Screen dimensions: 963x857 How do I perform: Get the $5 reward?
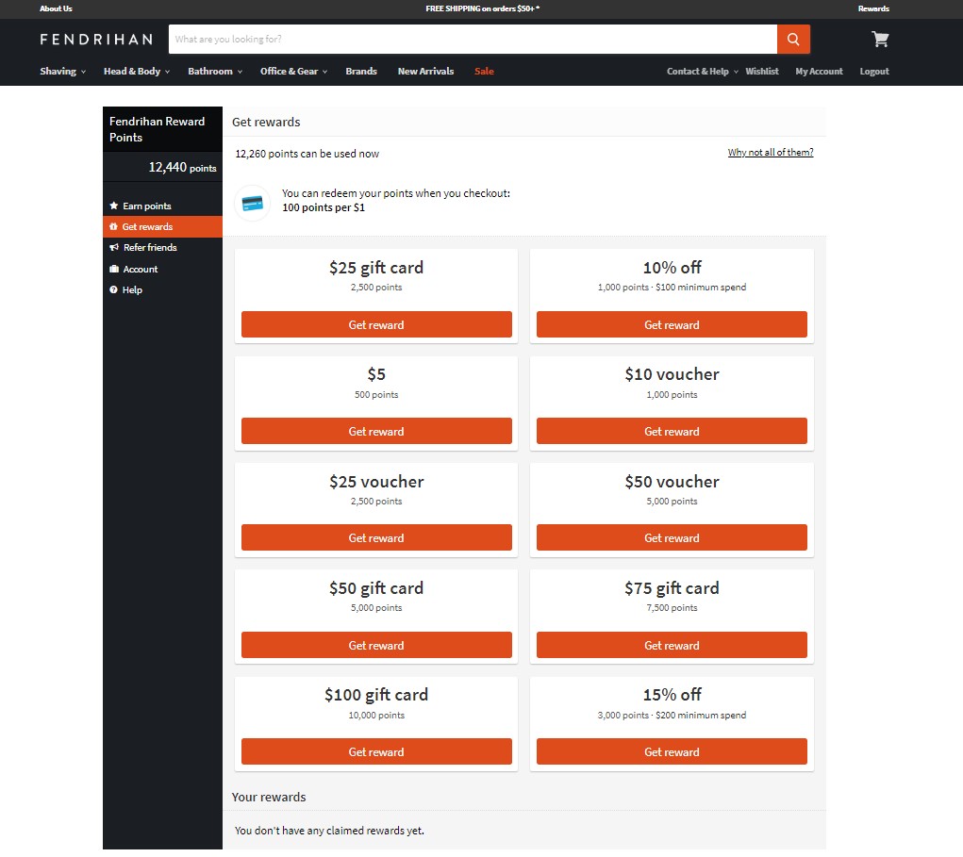coord(376,431)
